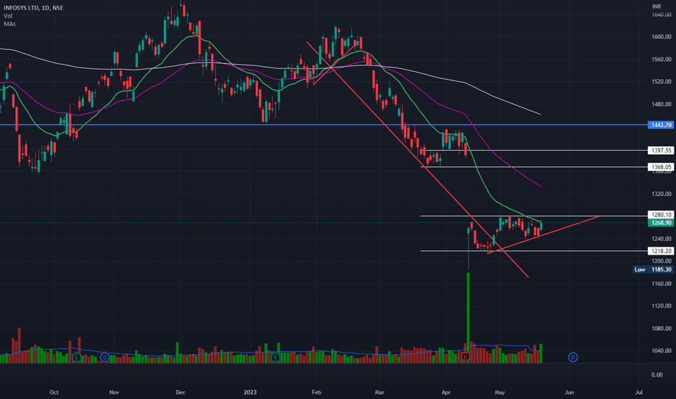This screenshot has width=676, height=399.
Task: Click the green 1268.90 current price label
Action: coord(661,223)
